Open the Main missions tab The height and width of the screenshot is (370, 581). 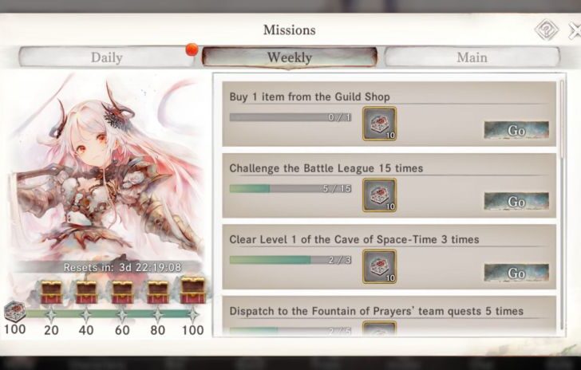click(472, 57)
